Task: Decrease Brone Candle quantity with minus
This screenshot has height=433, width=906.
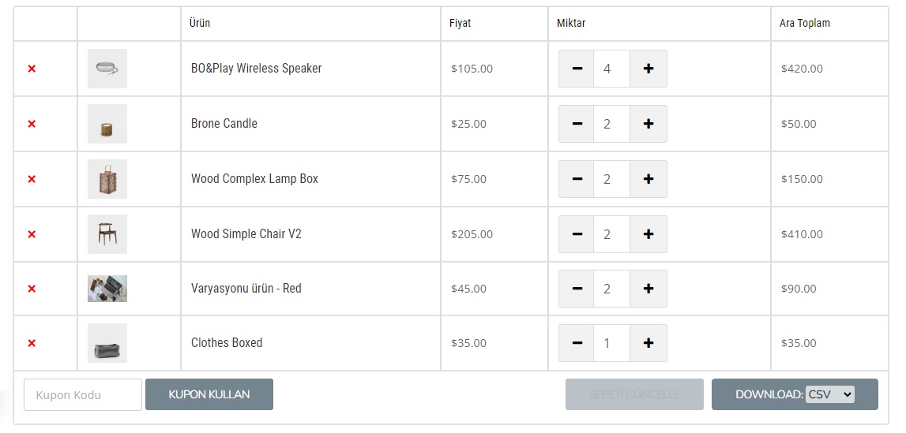Action: point(577,124)
